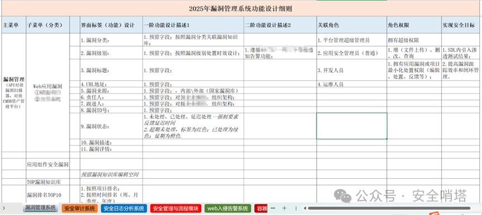This screenshot has width=482, height=215.
Task: Select cell 11.漏洞详情：
Action: pyautogui.click(x=111, y=149)
